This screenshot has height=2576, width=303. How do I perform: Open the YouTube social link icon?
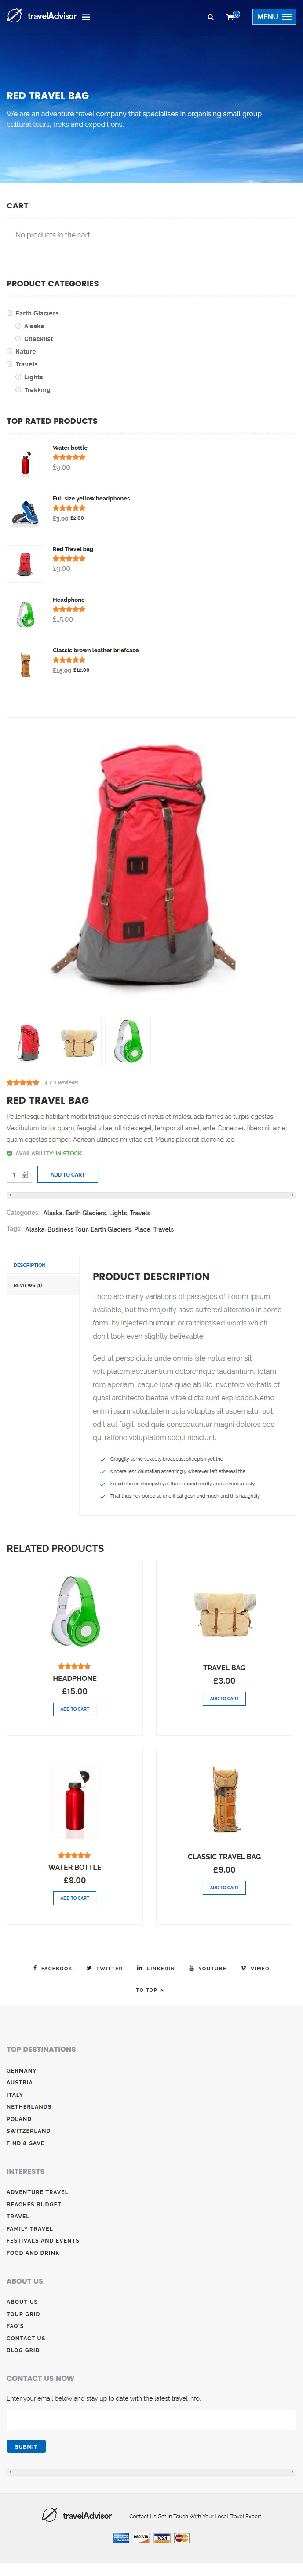pyautogui.click(x=191, y=1968)
